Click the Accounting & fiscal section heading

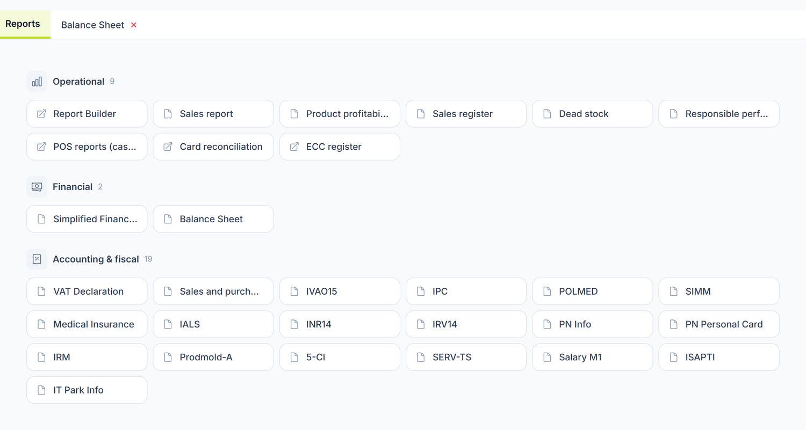[96, 259]
